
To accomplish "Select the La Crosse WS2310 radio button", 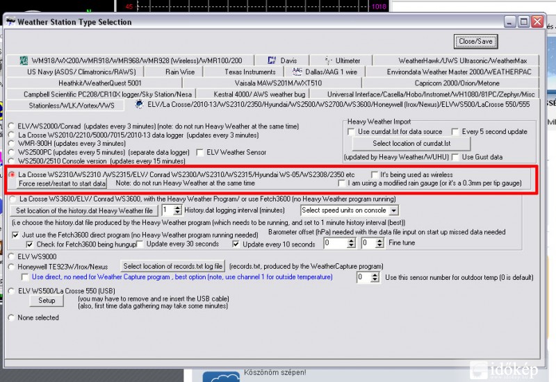I will [x=11, y=174].
